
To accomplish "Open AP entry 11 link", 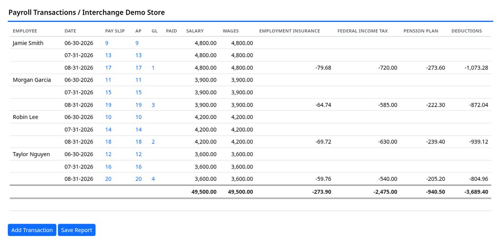I will point(138,80).
